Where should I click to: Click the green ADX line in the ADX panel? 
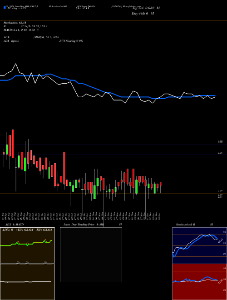(26, 243)
